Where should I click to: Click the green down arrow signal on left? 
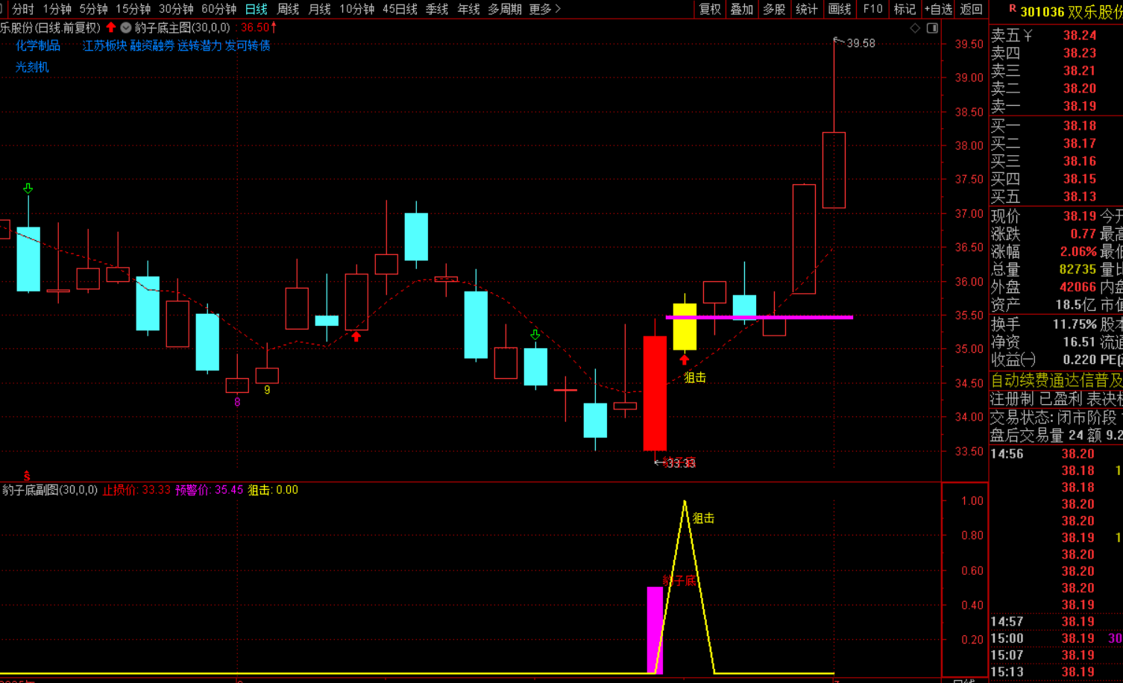pos(28,188)
